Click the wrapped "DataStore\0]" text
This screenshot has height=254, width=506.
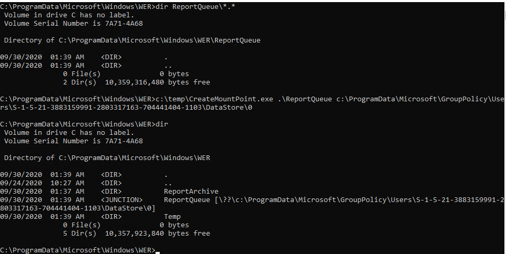130,208
